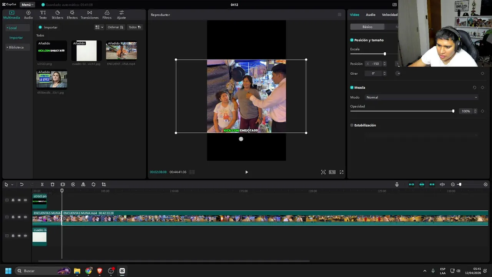Switch to the Velocidad properties tab
Screen dimensions: 492x277
click(390, 15)
